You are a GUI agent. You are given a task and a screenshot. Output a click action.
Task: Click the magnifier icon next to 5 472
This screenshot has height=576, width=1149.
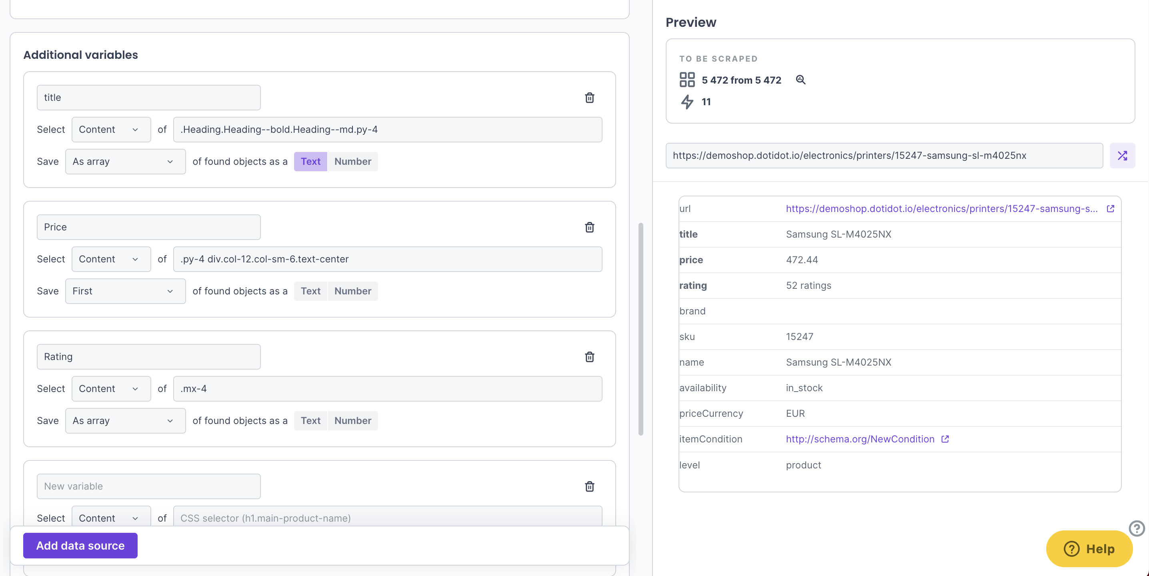tap(800, 80)
